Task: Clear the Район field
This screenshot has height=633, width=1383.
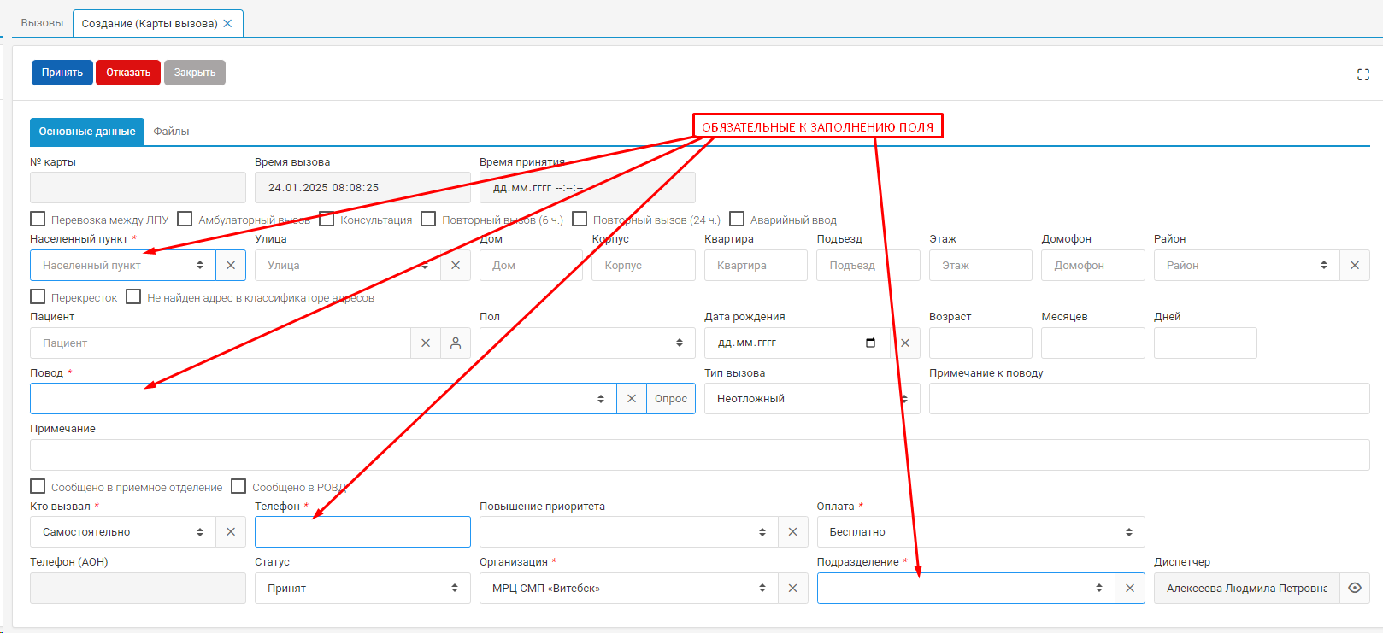Action: point(1355,266)
